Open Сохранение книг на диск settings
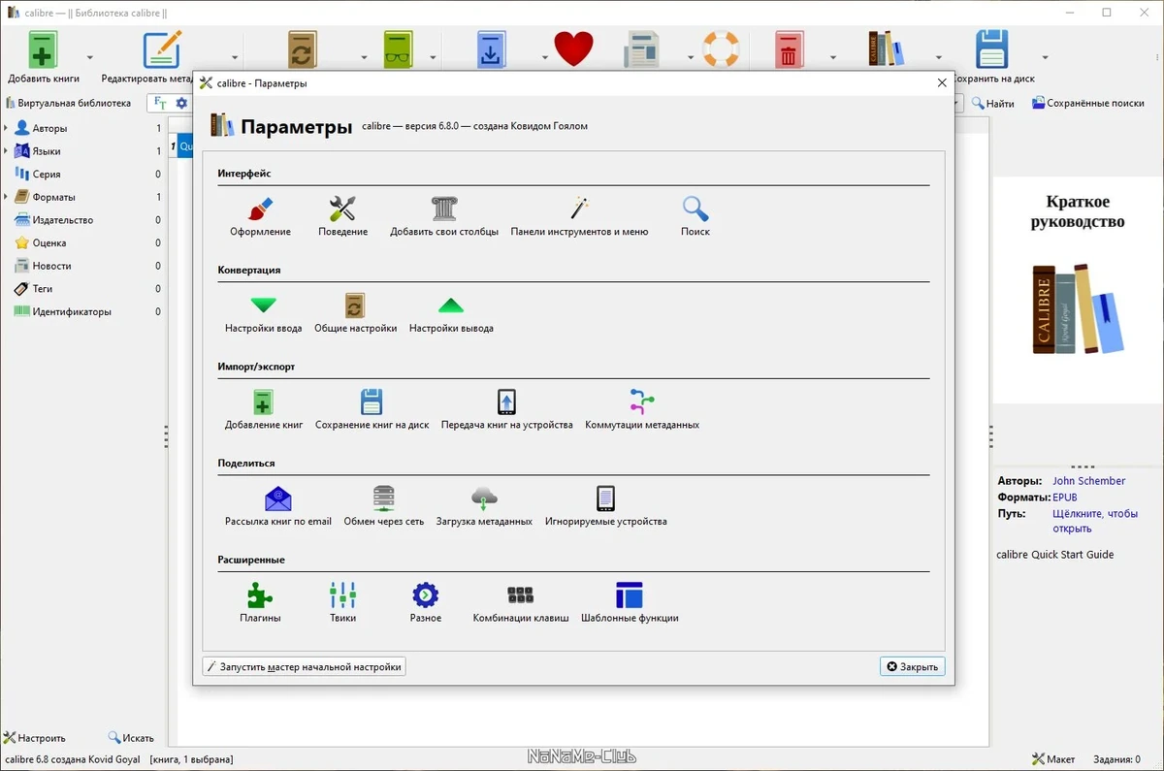1164x771 pixels. click(x=372, y=409)
